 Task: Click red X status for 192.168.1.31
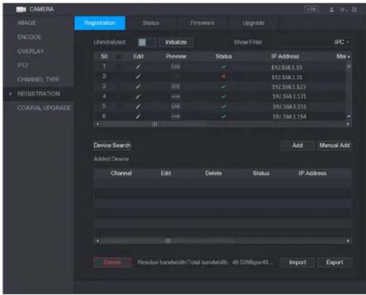224,77
